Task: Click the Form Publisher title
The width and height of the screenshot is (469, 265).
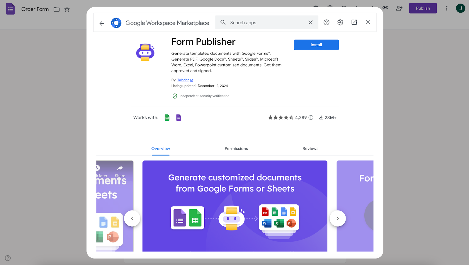Action: [x=203, y=42]
